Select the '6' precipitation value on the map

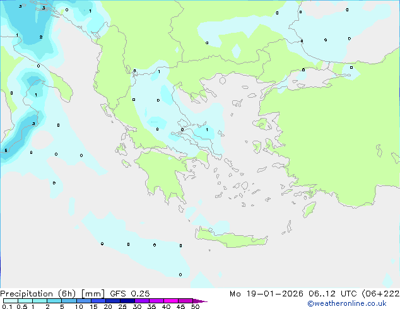[x=6, y=151]
